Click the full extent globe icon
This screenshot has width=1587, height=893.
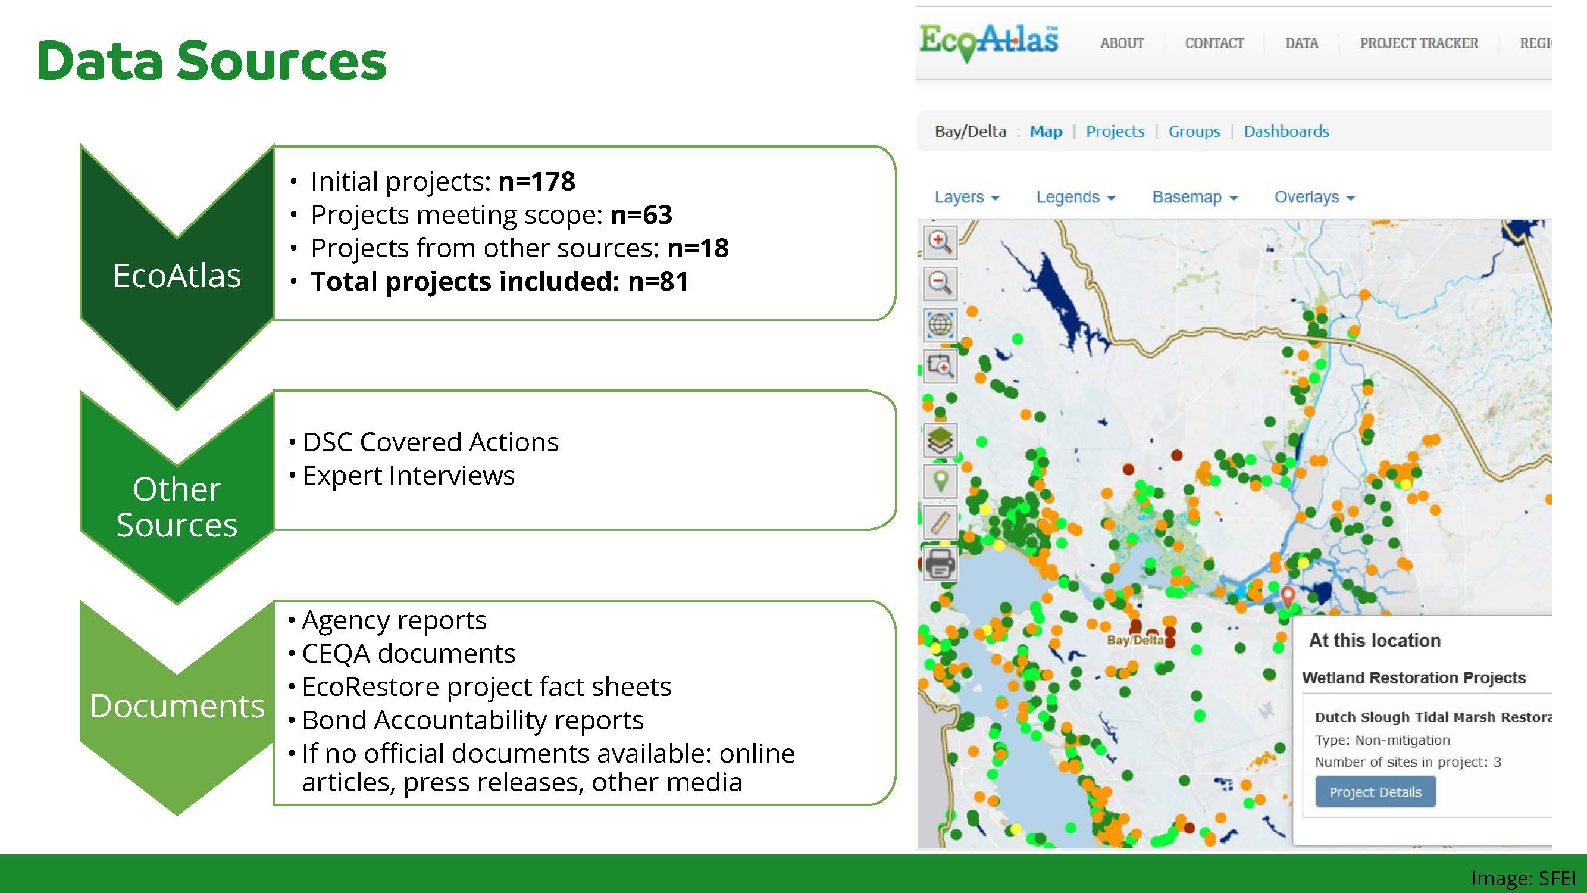point(940,324)
